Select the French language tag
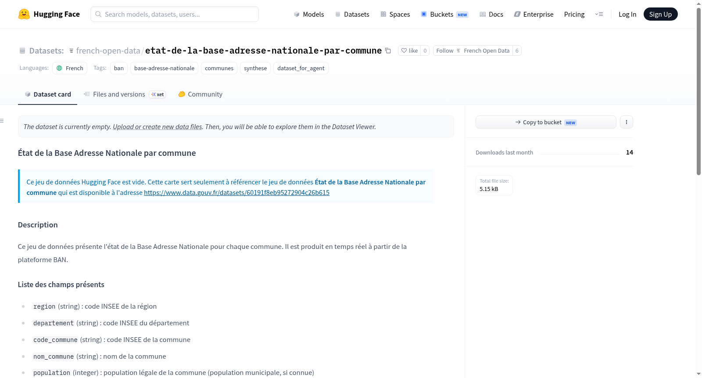The height and width of the screenshot is (378, 702). pos(70,68)
